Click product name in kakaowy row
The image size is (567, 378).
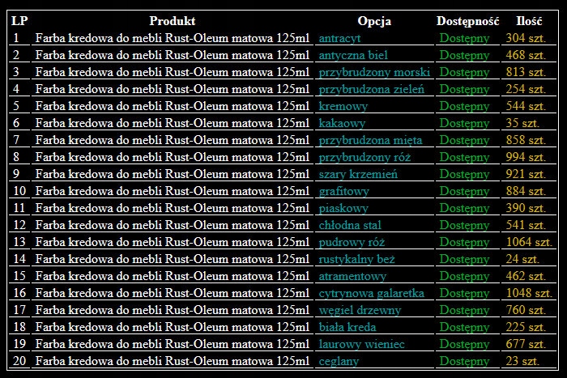tap(172, 123)
